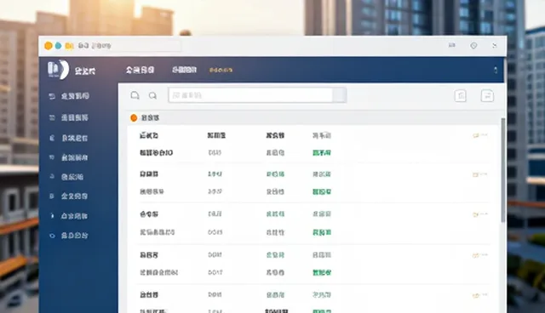Open the document icon button in the content toolbar
This screenshot has height=313, width=545.
click(x=461, y=96)
